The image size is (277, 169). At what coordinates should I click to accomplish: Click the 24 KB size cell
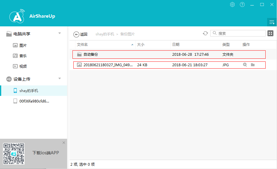click(x=142, y=65)
